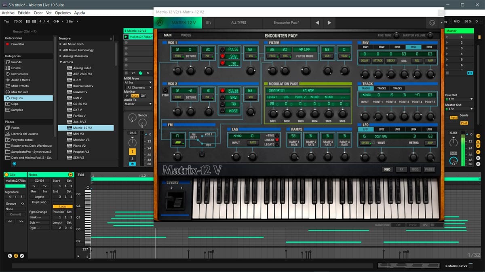Select the ENV4 envelope tab
The height and width of the screenshot is (272, 485).
tap(413, 47)
